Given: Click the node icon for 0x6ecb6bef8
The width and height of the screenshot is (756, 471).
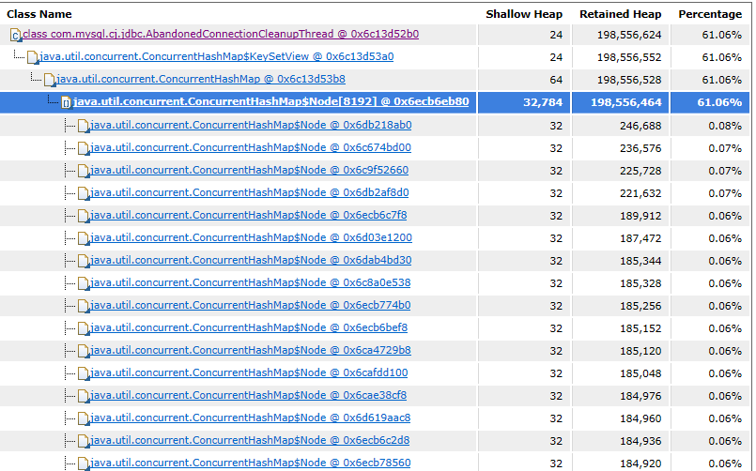Looking at the screenshot, I should pos(84,329).
